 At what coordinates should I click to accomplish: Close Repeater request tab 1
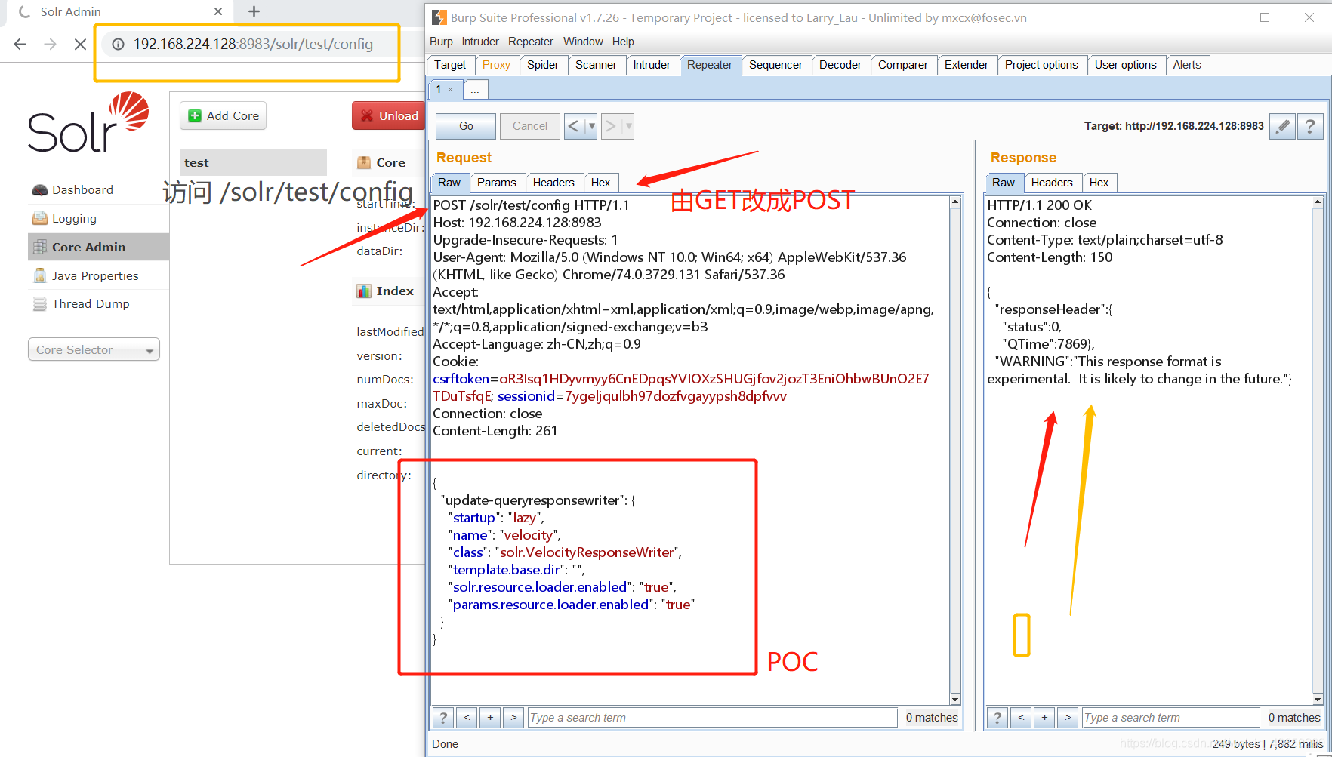pyautogui.click(x=451, y=90)
